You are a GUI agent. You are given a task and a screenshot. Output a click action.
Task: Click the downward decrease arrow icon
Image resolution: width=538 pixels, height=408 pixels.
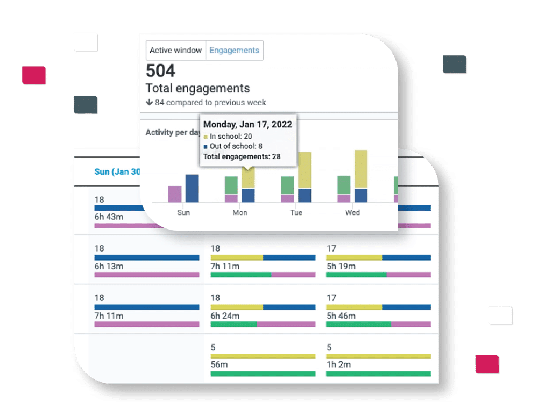coord(150,103)
